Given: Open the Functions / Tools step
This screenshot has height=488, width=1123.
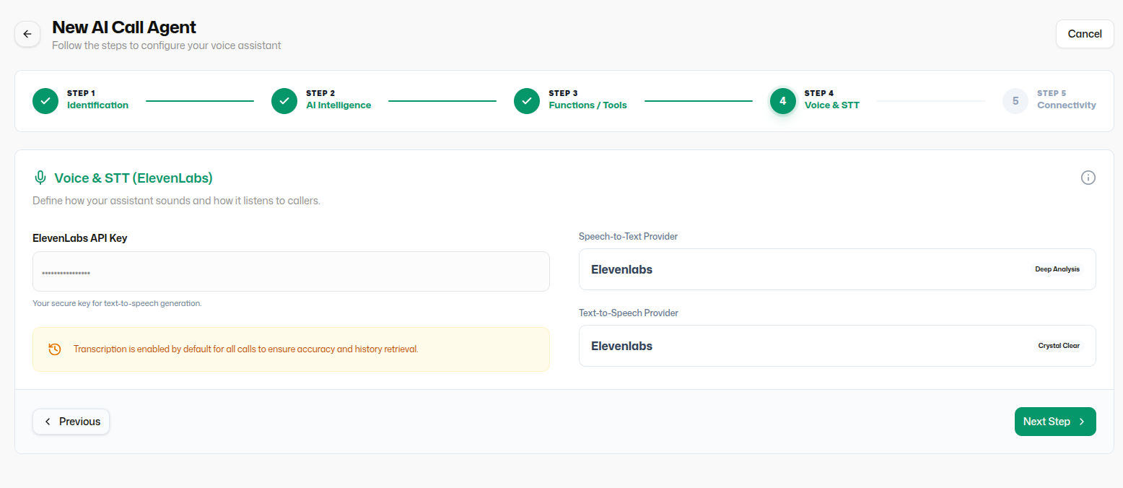Looking at the screenshot, I should [587, 105].
